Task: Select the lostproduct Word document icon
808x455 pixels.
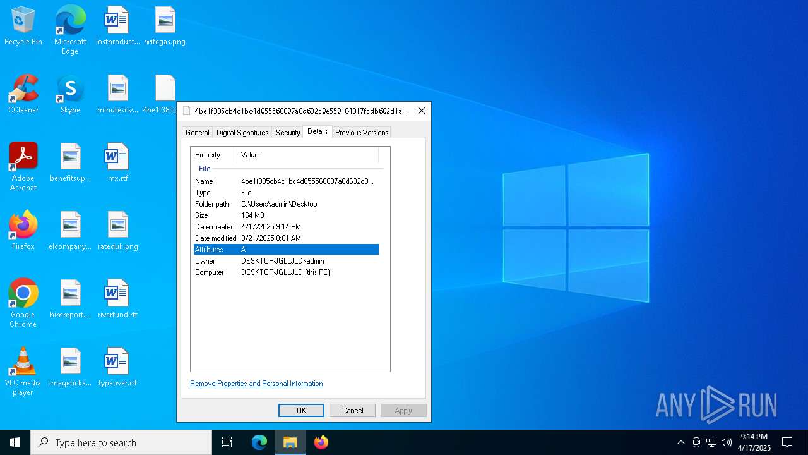Action: pos(117,26)
